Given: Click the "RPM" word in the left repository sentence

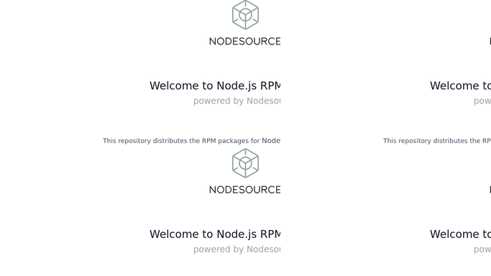Looking at the screenshot, I should [209, 141].
